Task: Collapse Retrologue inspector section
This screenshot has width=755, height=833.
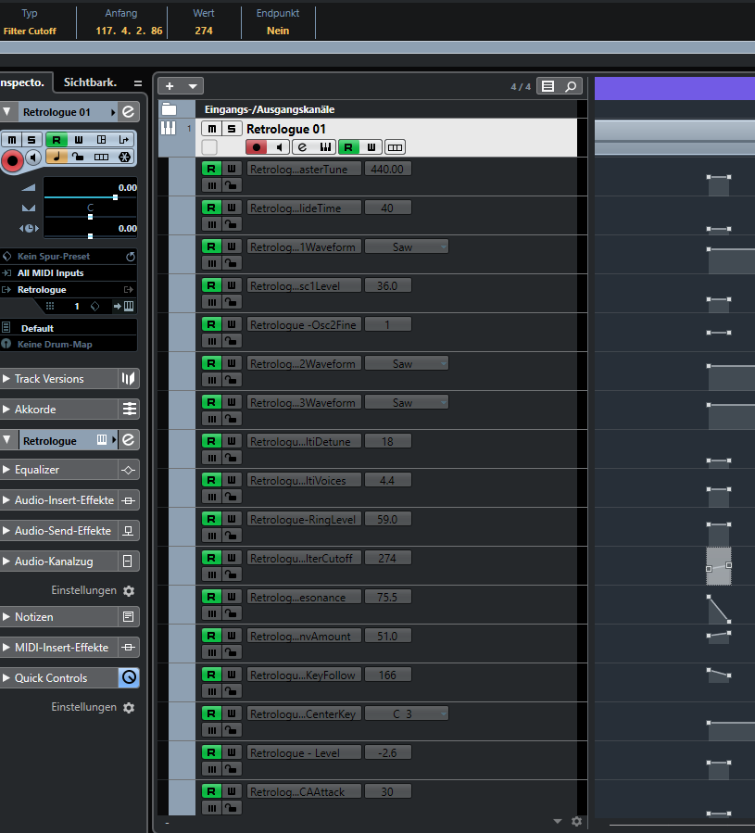Action: 6,440
